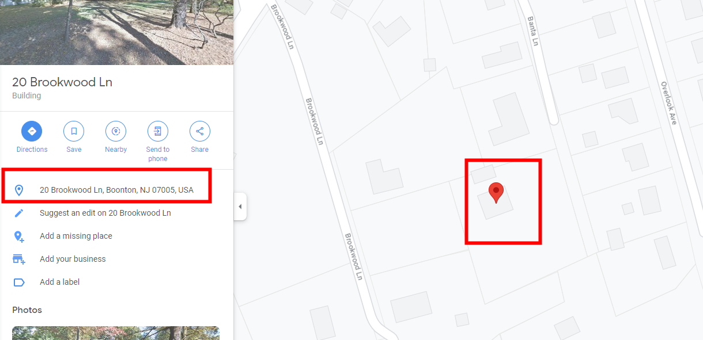The width and height of the screenshot is (703, 340).
Task: Click the Send to phone icon
Action: [158, 131]
